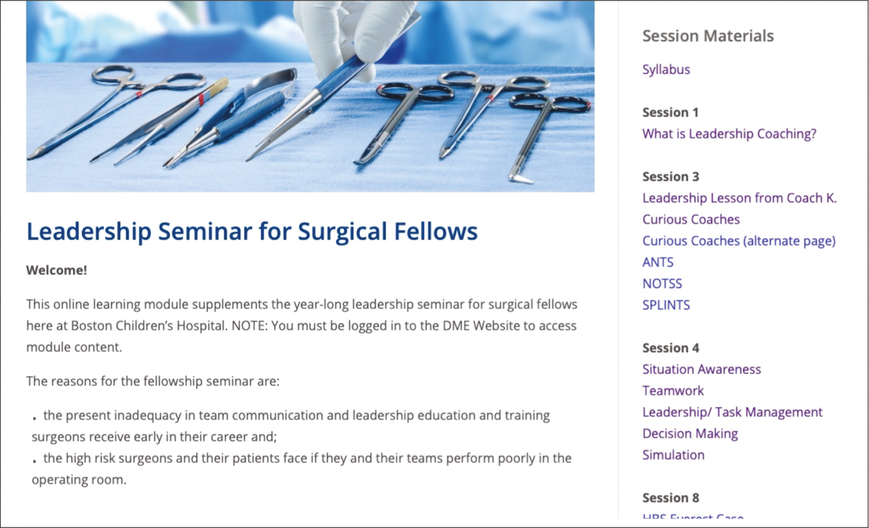Open Curious Coaches (alternate page)
This screenshot has height=528, width=869.
click(739, 241)
